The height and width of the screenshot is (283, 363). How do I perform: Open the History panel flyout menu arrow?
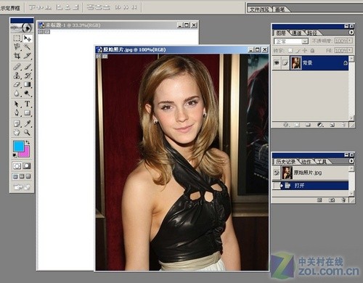click(351, 161)
